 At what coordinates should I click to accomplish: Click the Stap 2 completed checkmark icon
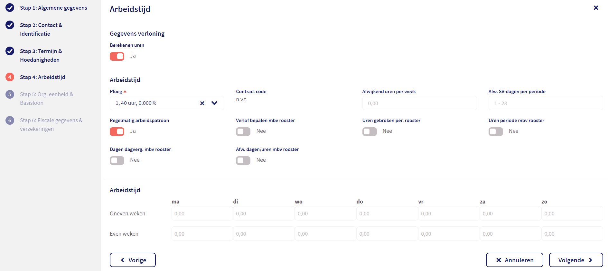[x=10, y=25]
